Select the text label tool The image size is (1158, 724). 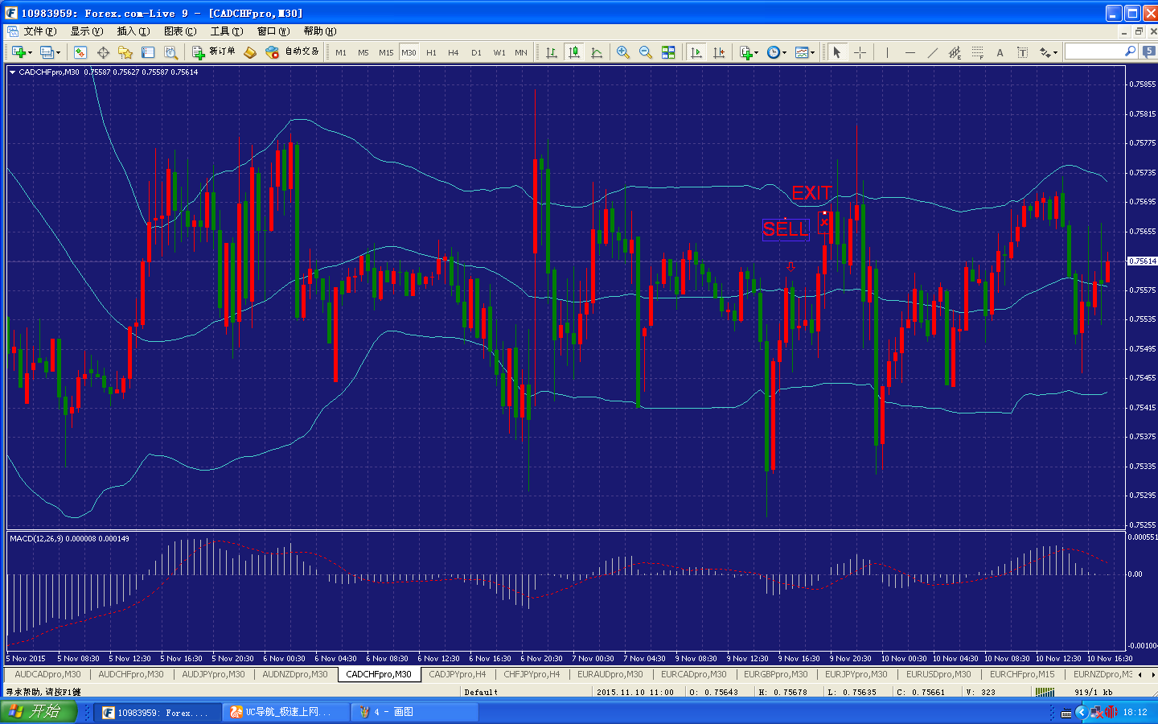(1022, 52)
